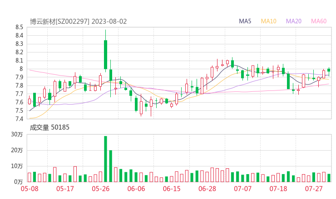Viewport: 336px width, 199px height.
Task: Click the 20万 volume axis label
Action: click(17, 150)
